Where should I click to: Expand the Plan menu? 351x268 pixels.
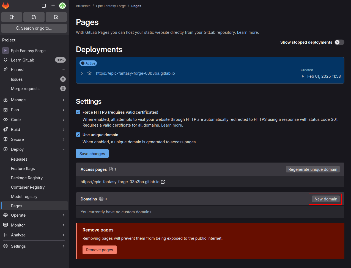[x=34, y=110]
